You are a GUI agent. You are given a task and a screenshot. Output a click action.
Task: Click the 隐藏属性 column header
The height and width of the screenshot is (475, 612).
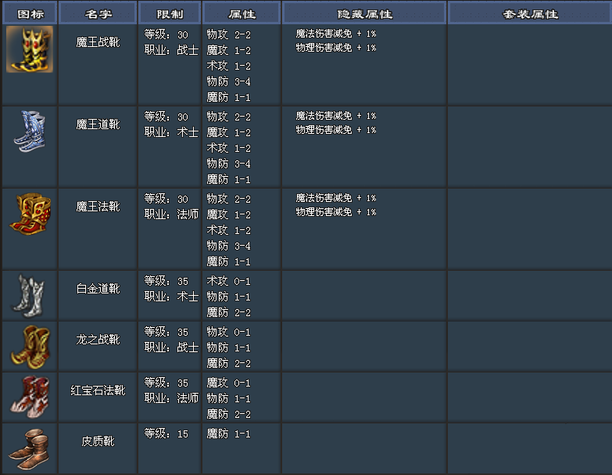click(x=364, y=14)
